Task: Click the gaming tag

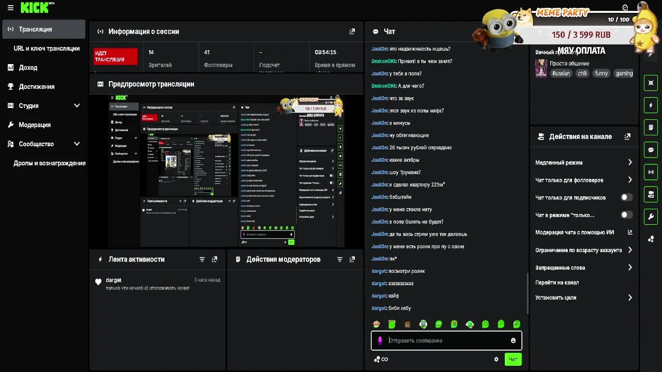Action: pyautogui.click(x=624, y=73)
